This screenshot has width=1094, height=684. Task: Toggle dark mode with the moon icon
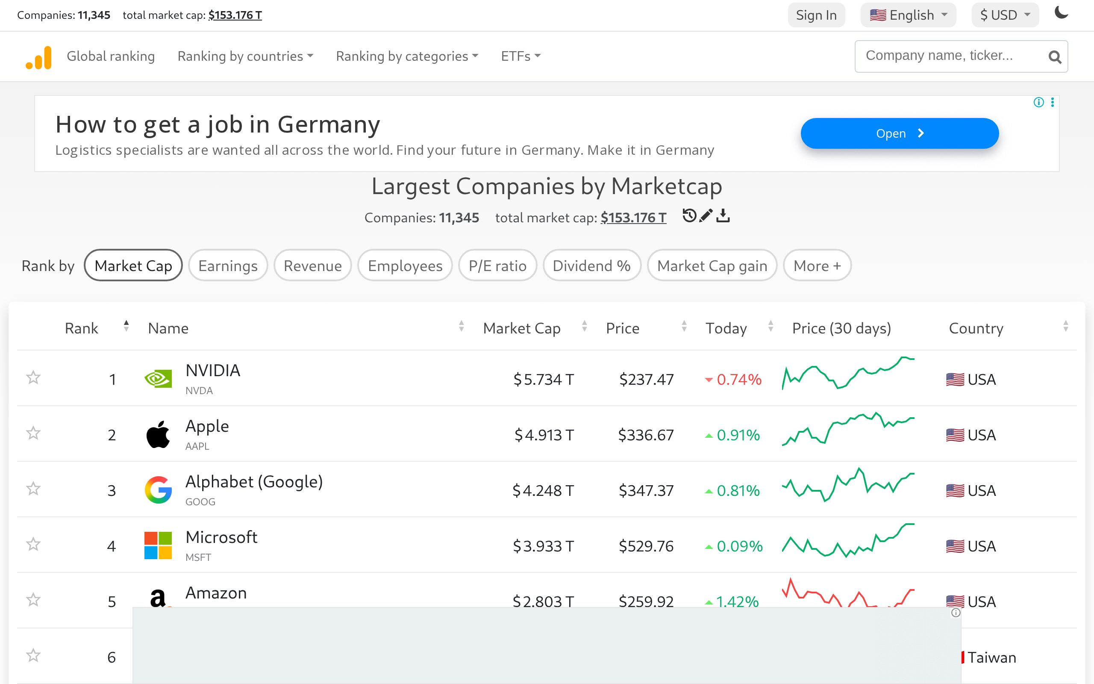click(x=1061, y=13)
